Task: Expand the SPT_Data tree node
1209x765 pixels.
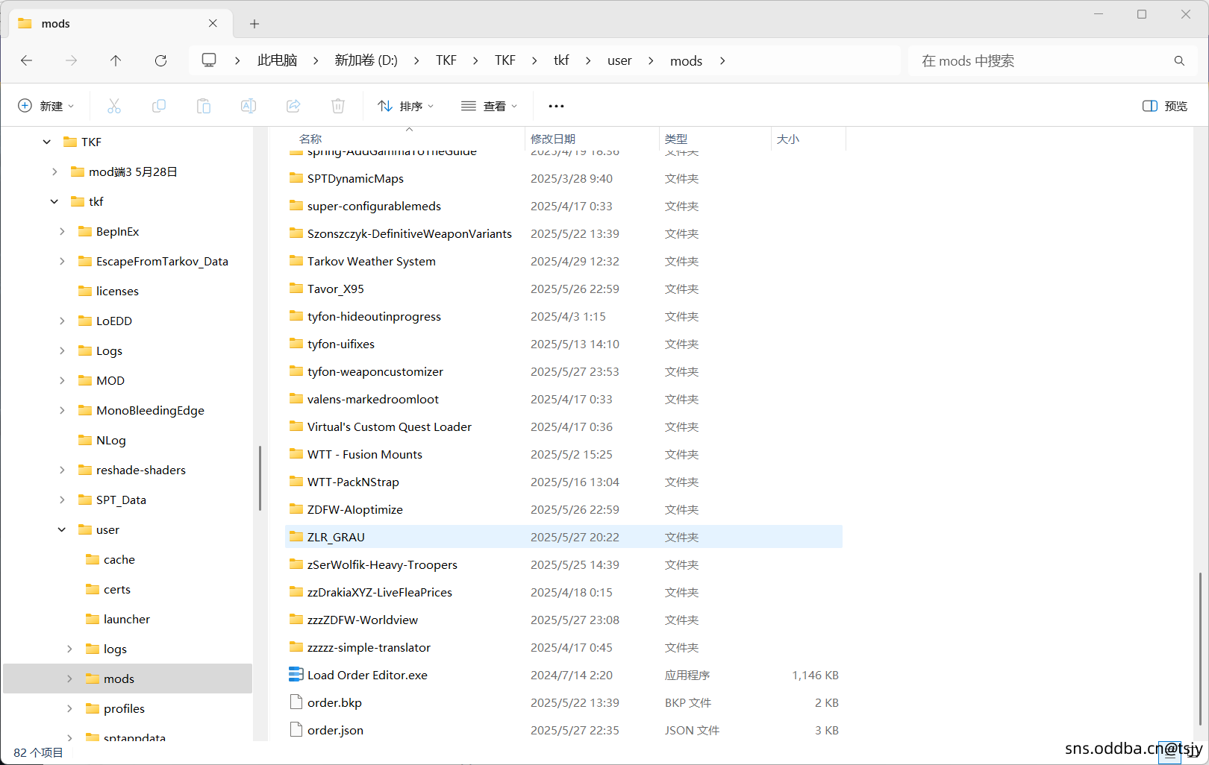Action: [x=62, y=500]
